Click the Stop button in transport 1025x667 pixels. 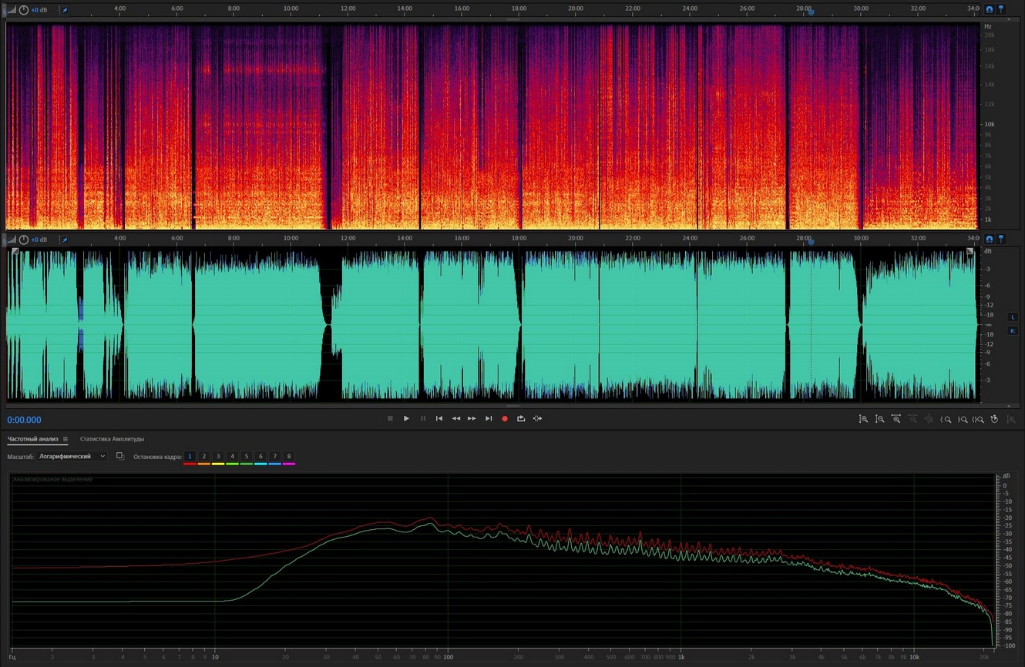390,419
